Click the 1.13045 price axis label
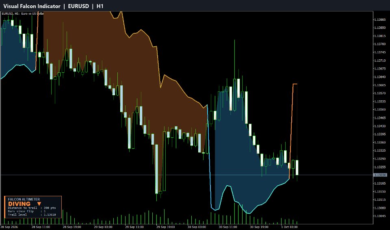 380,216
